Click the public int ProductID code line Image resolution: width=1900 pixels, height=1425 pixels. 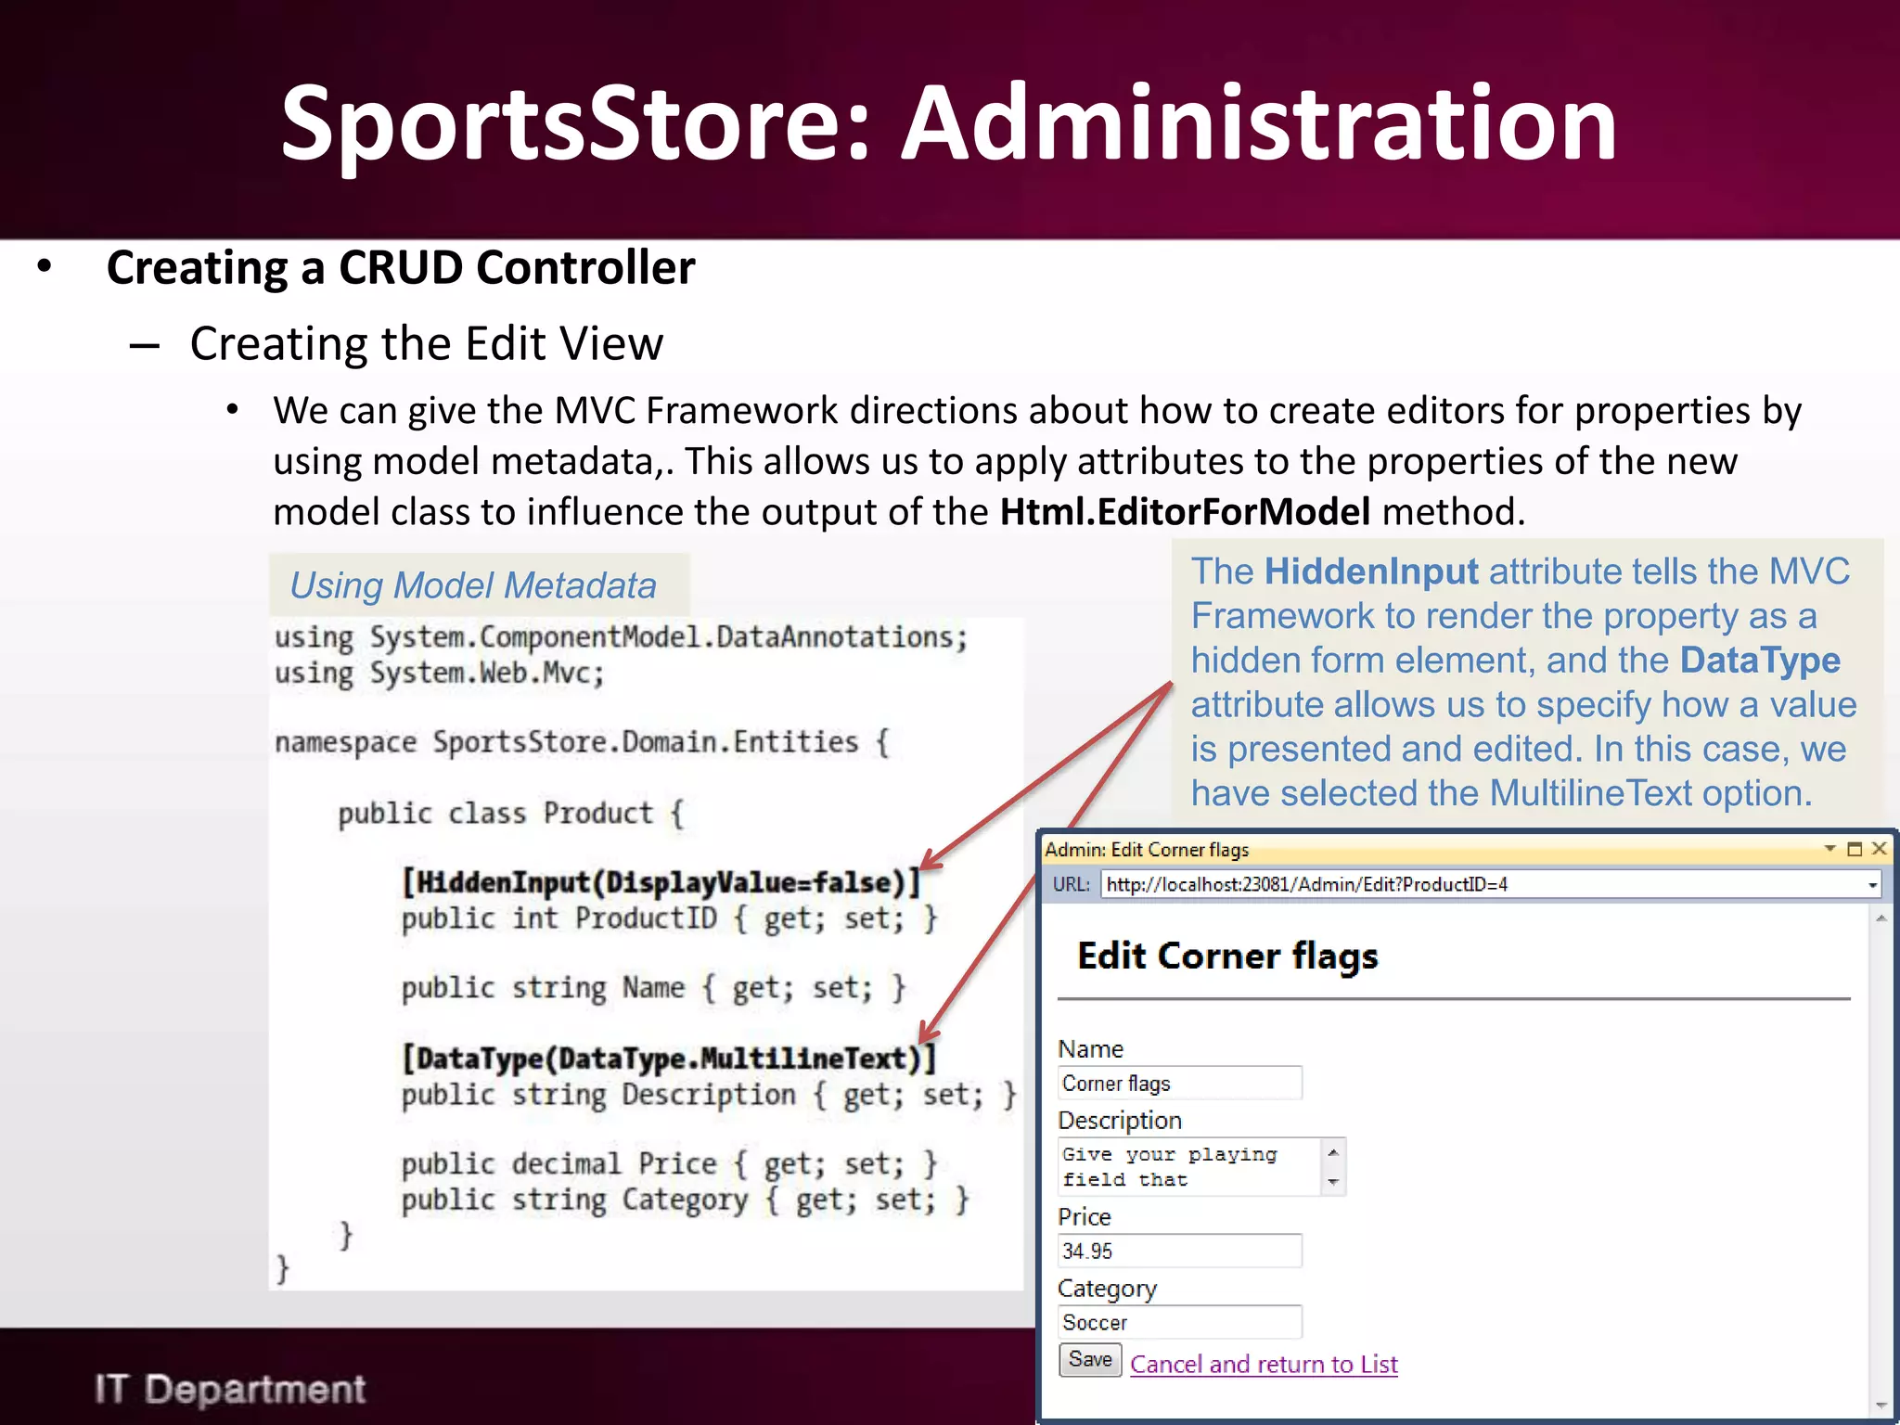(x=670, y=918)
